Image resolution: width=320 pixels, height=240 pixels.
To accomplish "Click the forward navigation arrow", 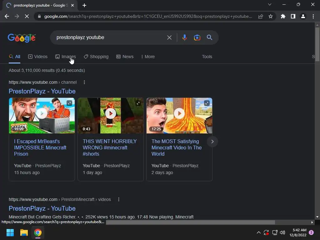I will coord(17,16).
